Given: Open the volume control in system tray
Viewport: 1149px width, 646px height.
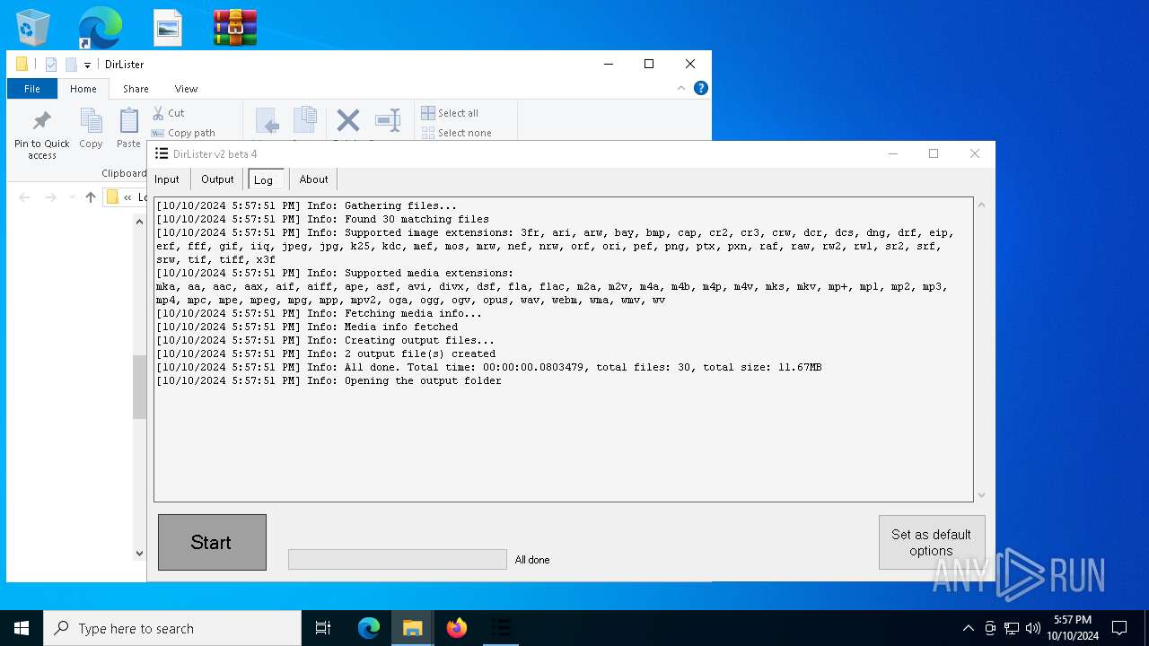Looking at the screenshot, I should point(1033,628).
